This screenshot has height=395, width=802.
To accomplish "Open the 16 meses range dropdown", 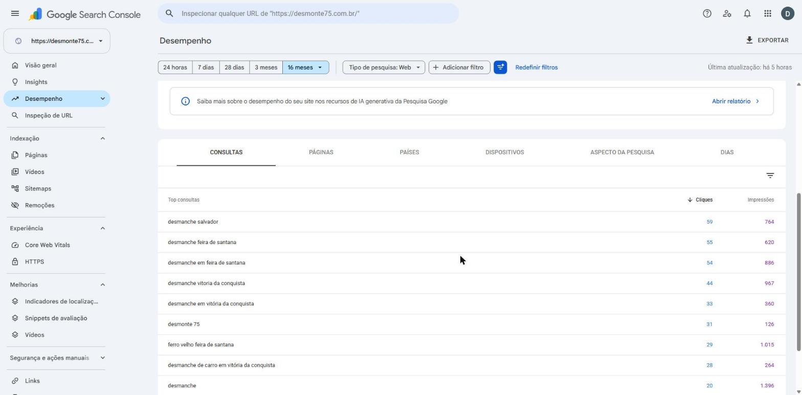I will [x=305, y=68].
